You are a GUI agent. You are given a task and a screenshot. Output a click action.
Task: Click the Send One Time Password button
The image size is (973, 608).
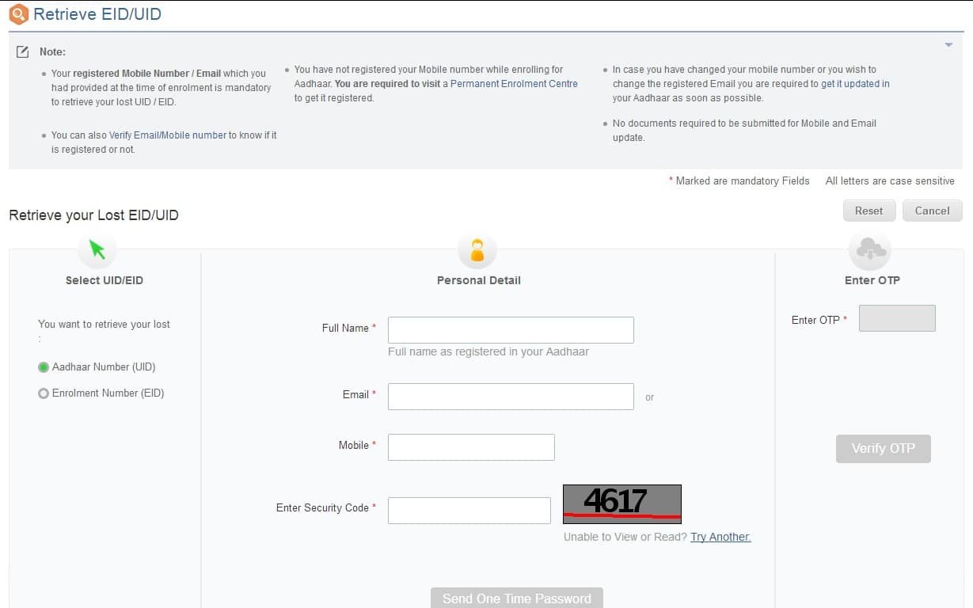click(516, 598)
